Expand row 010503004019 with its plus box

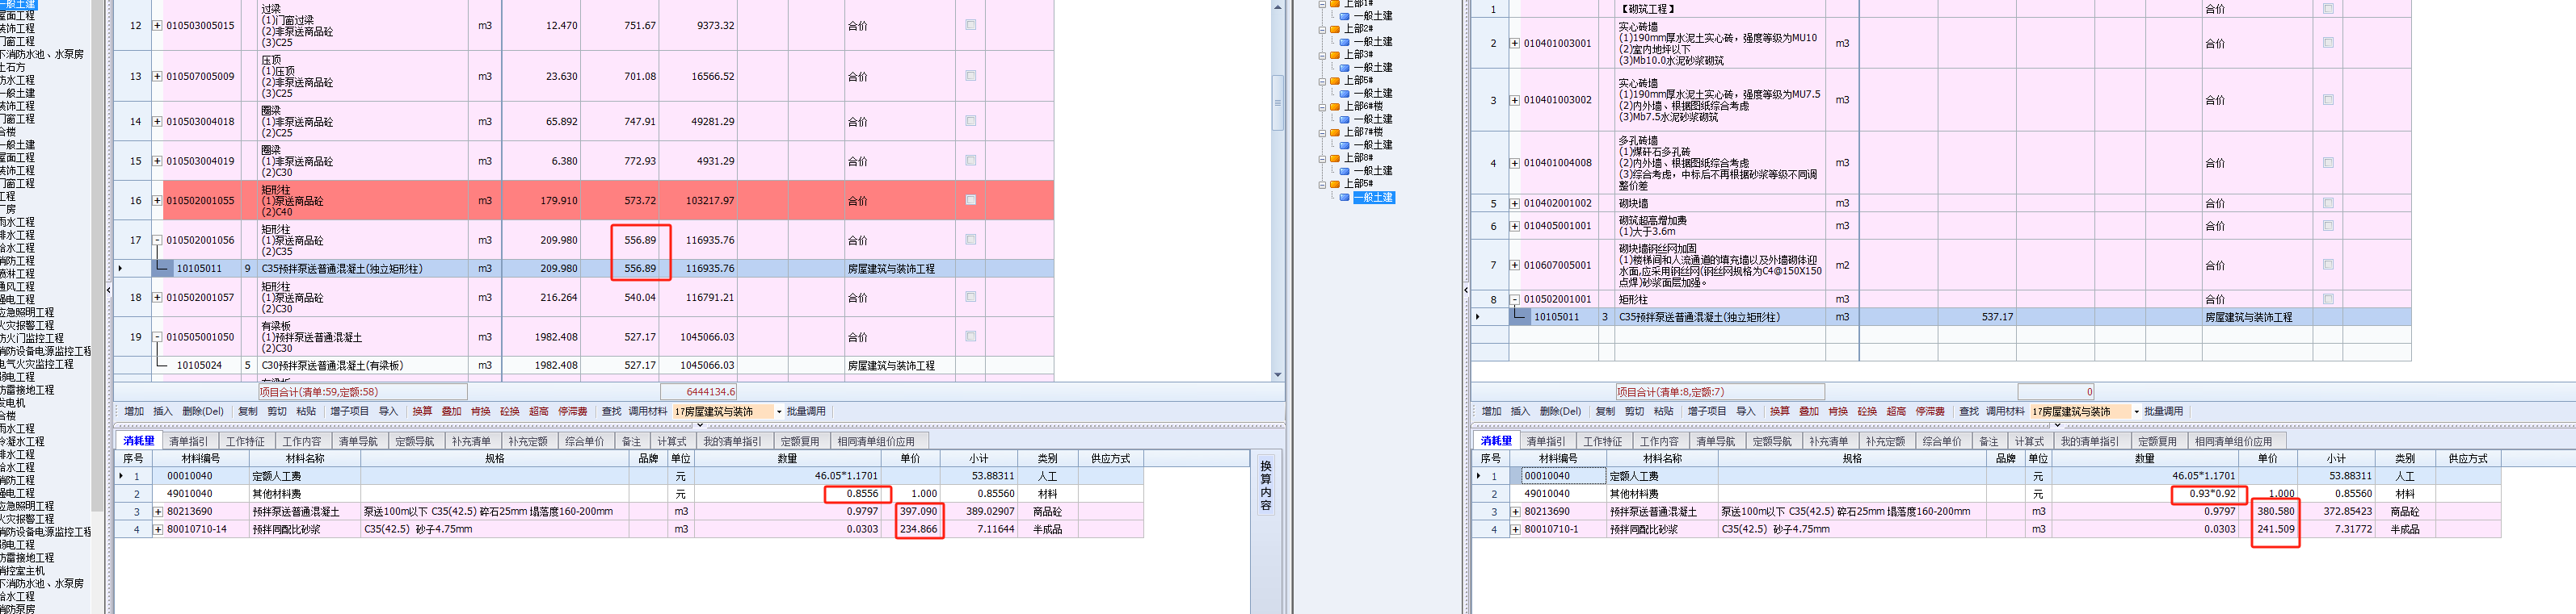point(157,161)
